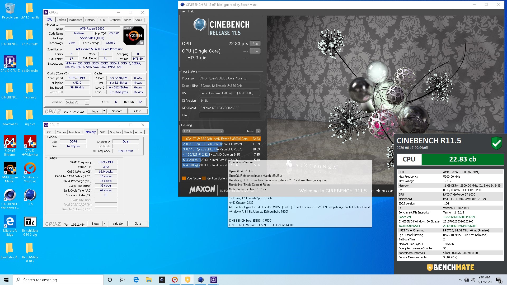Open Cortana circle icon in taskbar
507x285 pixels.
[110, 280]
